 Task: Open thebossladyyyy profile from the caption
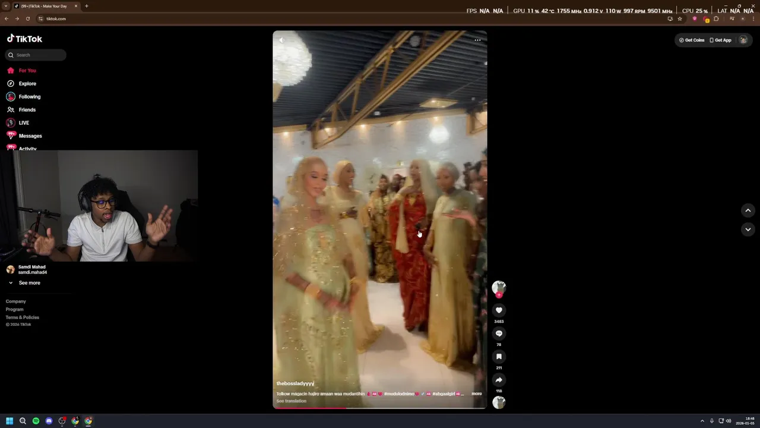click(295, 383)
